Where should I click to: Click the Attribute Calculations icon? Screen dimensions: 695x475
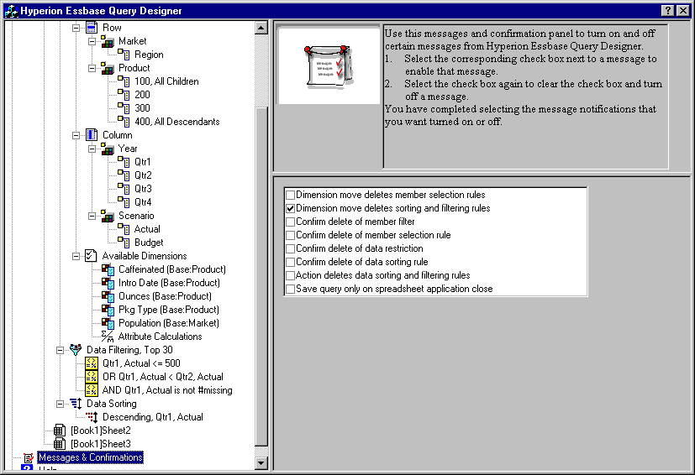click(108, 337)
